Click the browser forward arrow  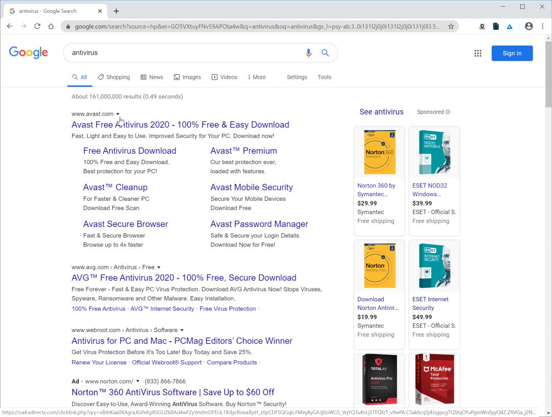click(23, 26)
